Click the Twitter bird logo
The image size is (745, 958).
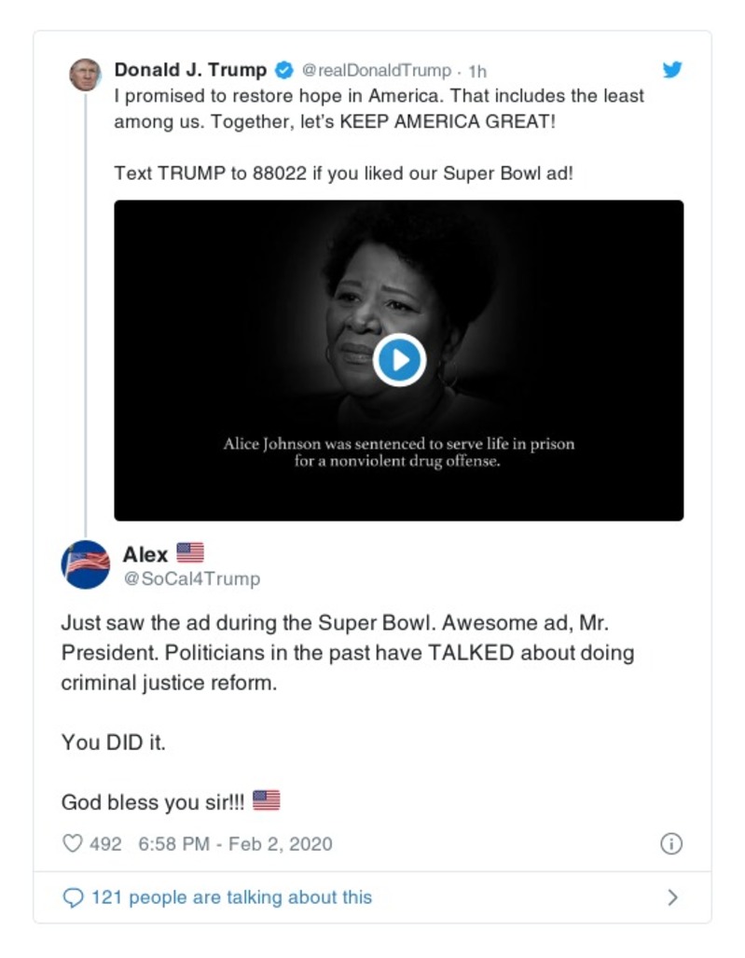pyautogui.click(x=671, y=70)
